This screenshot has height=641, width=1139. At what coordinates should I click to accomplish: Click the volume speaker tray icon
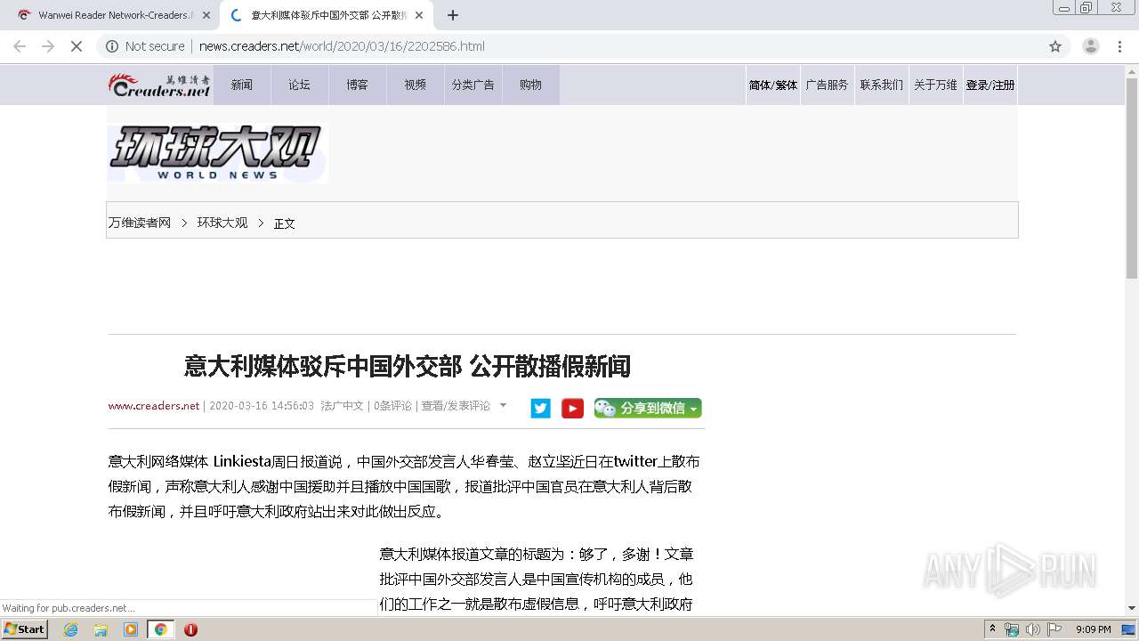point(1032,629)
